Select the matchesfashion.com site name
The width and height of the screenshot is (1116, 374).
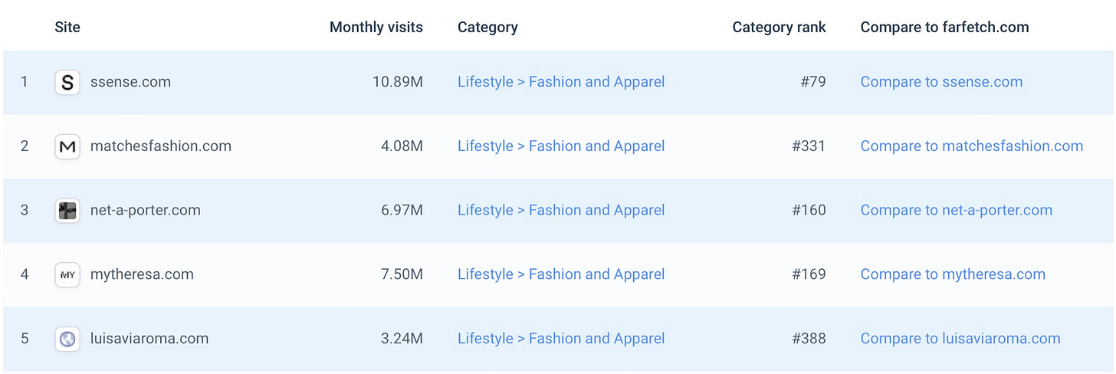[x=161, y=146]
